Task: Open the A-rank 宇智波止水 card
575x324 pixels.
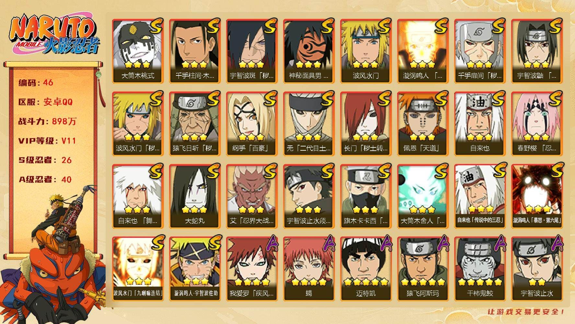Action: tap(537, 269)
